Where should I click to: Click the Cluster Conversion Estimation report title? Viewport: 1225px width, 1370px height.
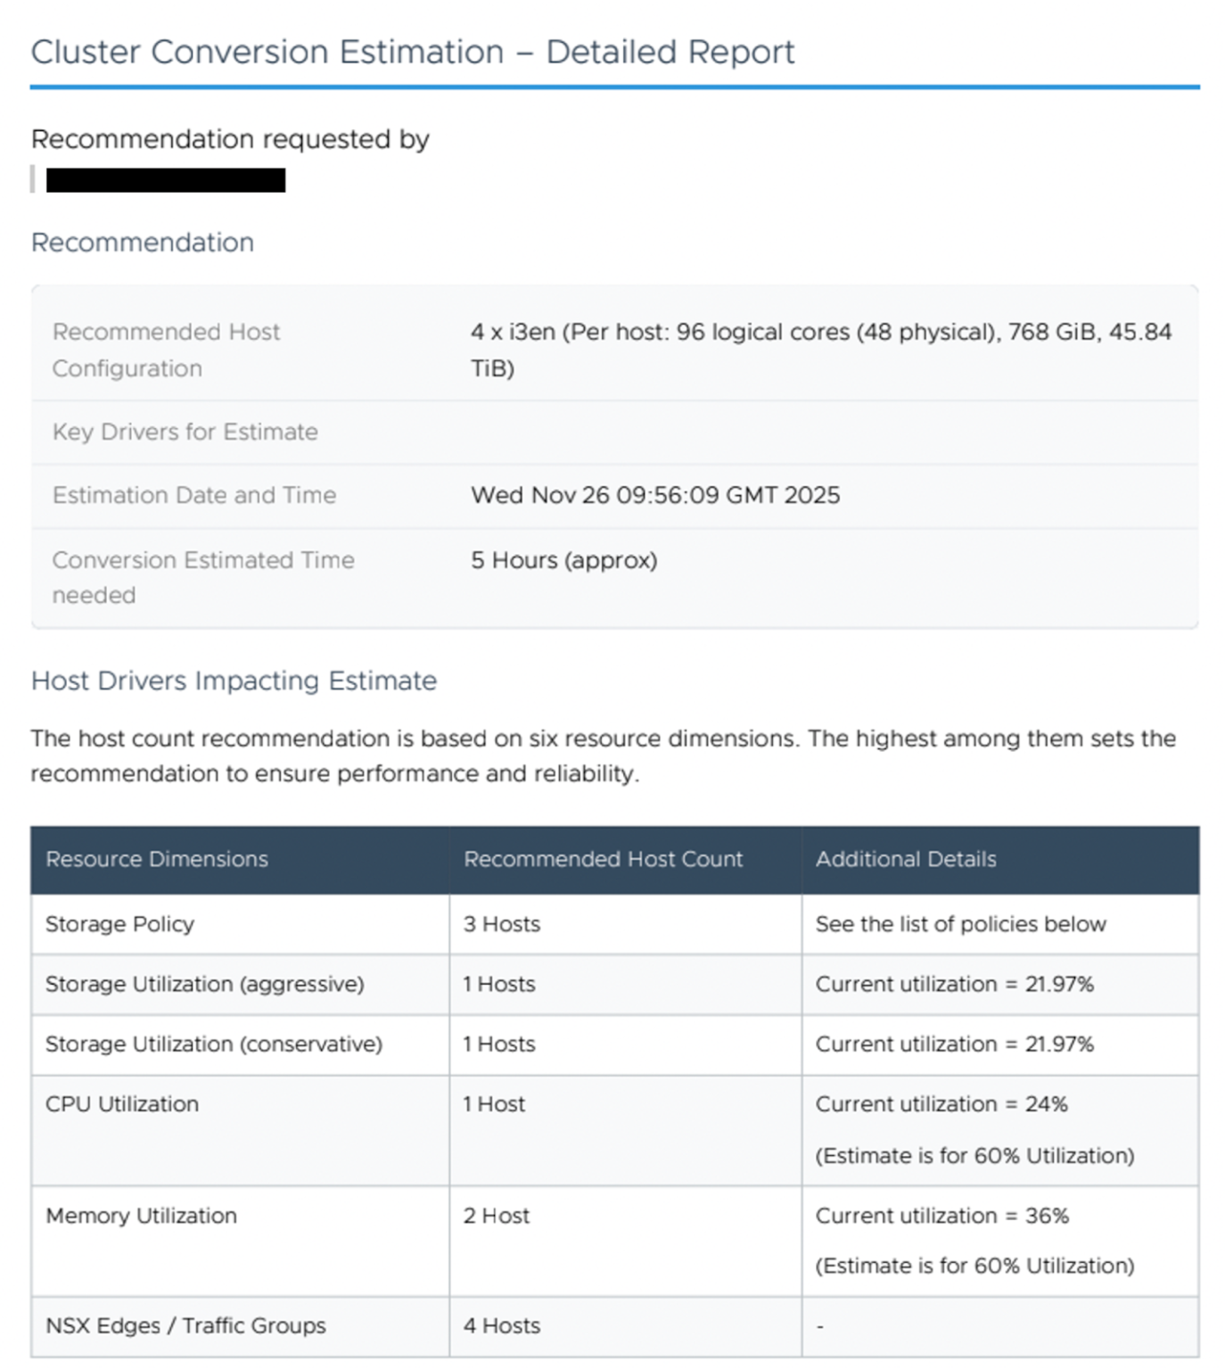point(412,52)
